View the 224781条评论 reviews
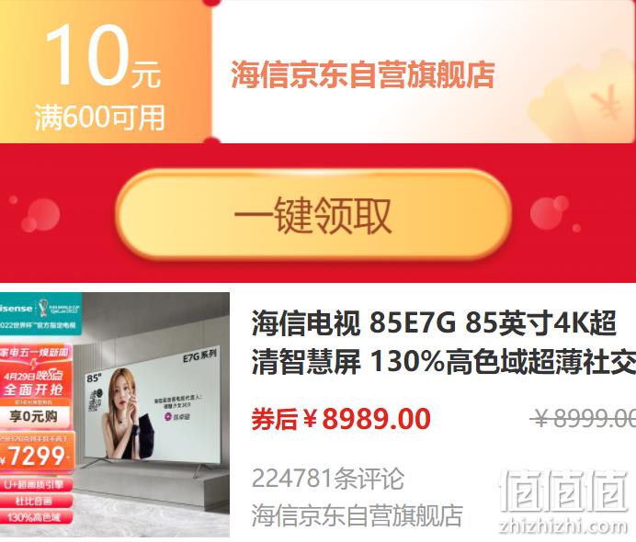 (328, 479)
